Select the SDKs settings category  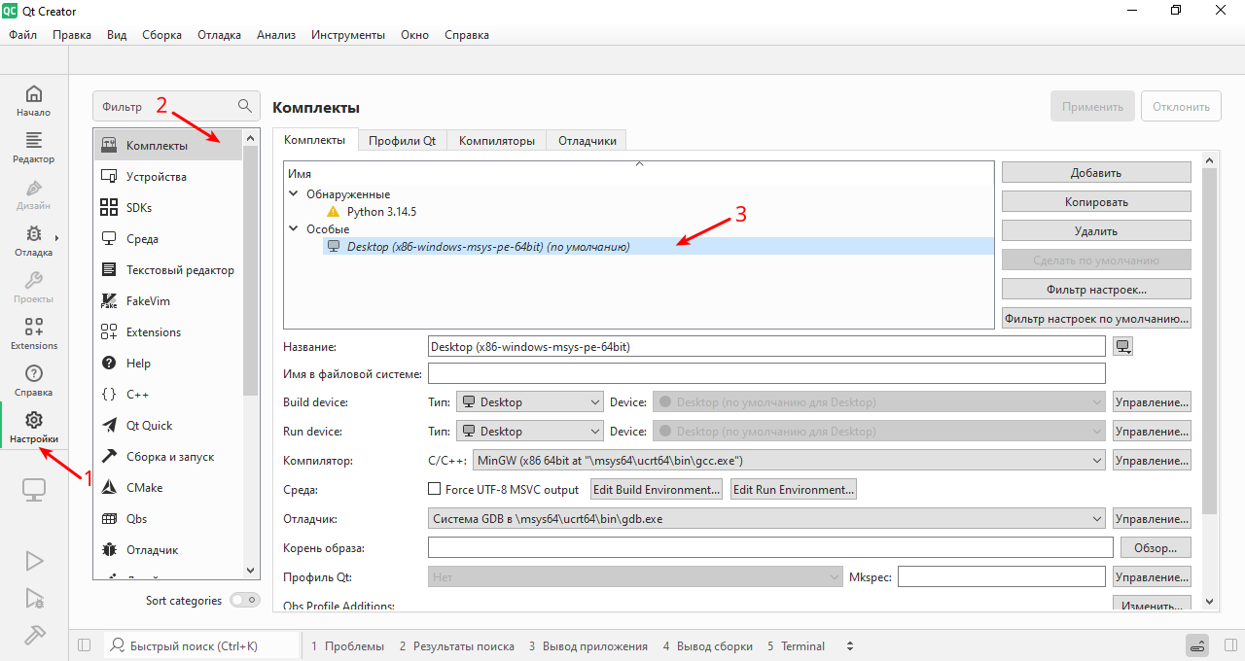(168, 208)
